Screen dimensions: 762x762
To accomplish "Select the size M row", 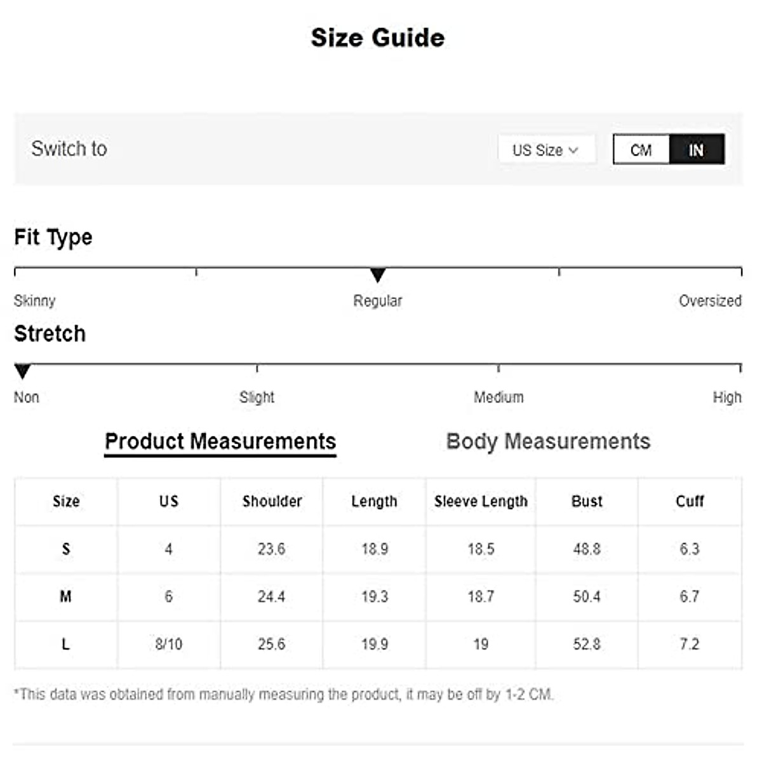I will click(66, 597).
